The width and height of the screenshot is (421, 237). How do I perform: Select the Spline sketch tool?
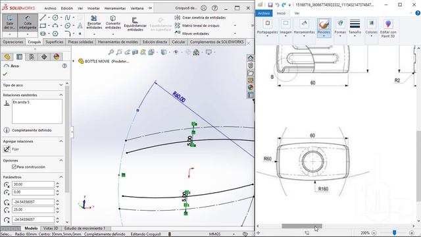[x=68, y=18]
